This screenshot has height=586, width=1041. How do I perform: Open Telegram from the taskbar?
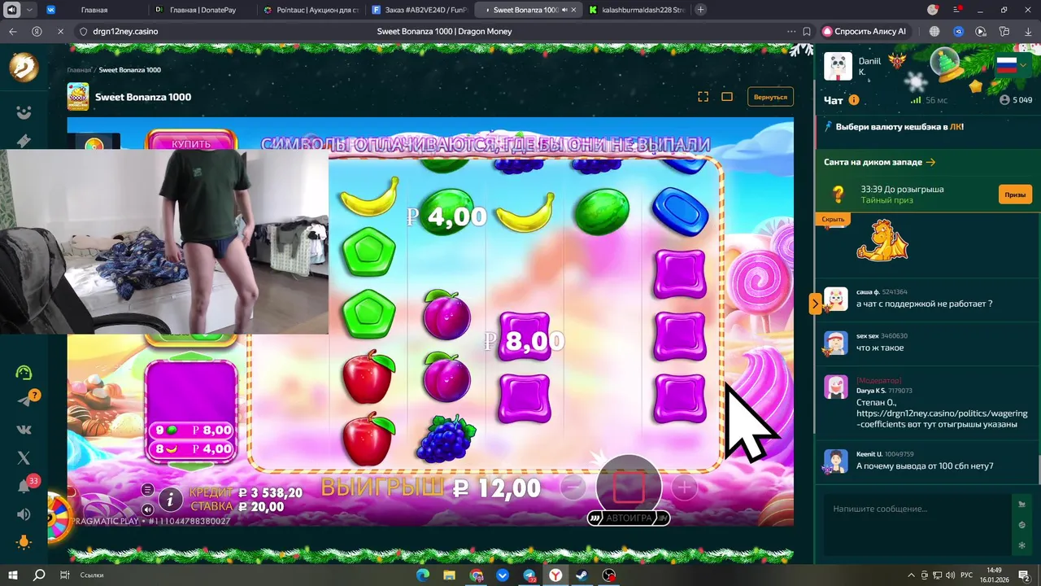[x=529, y=575]
